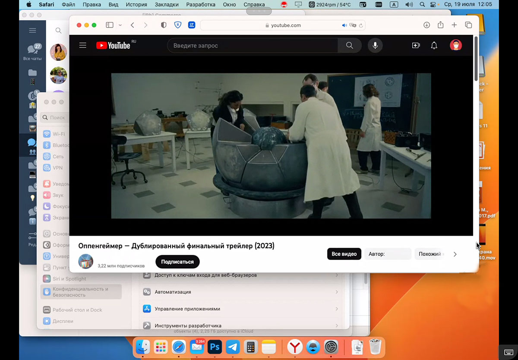Click the Подписаться subscribe button
Viewport: 518px width, 360px height.
[177, 262]
